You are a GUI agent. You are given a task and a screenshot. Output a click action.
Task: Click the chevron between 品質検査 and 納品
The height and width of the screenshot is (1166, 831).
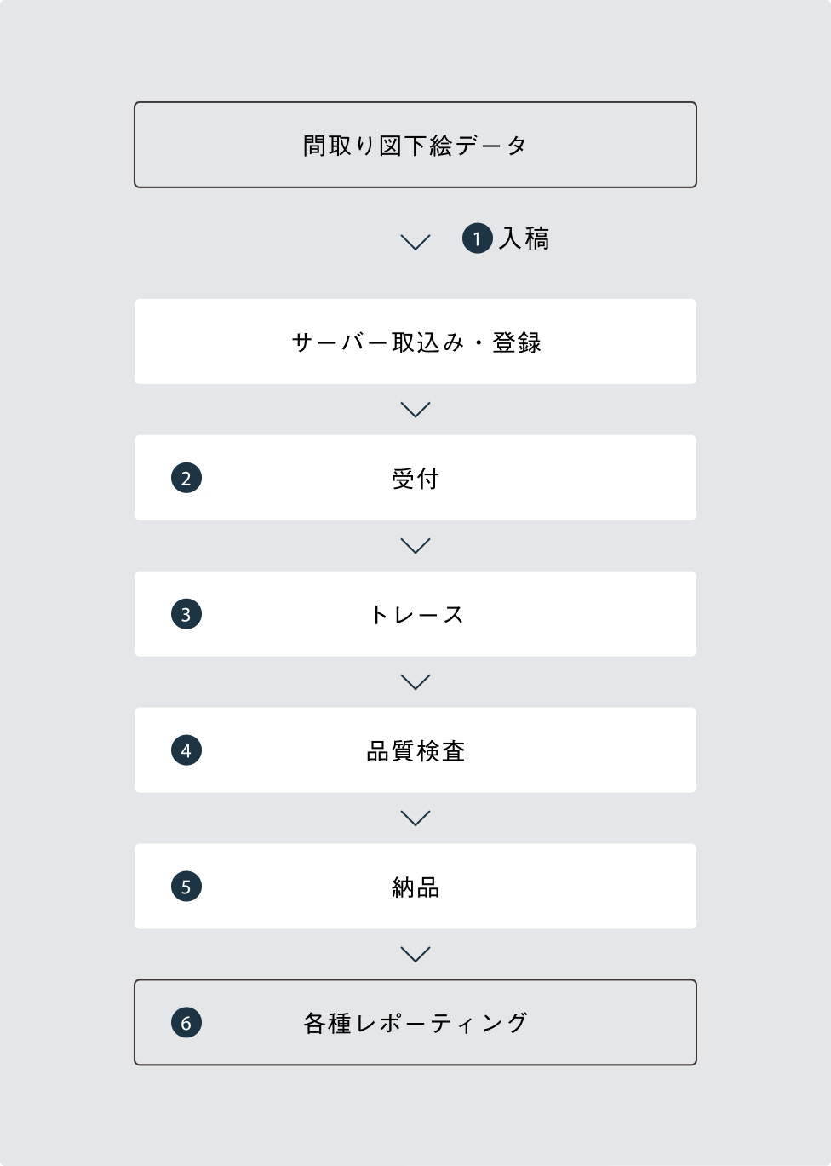coord(415,818)
